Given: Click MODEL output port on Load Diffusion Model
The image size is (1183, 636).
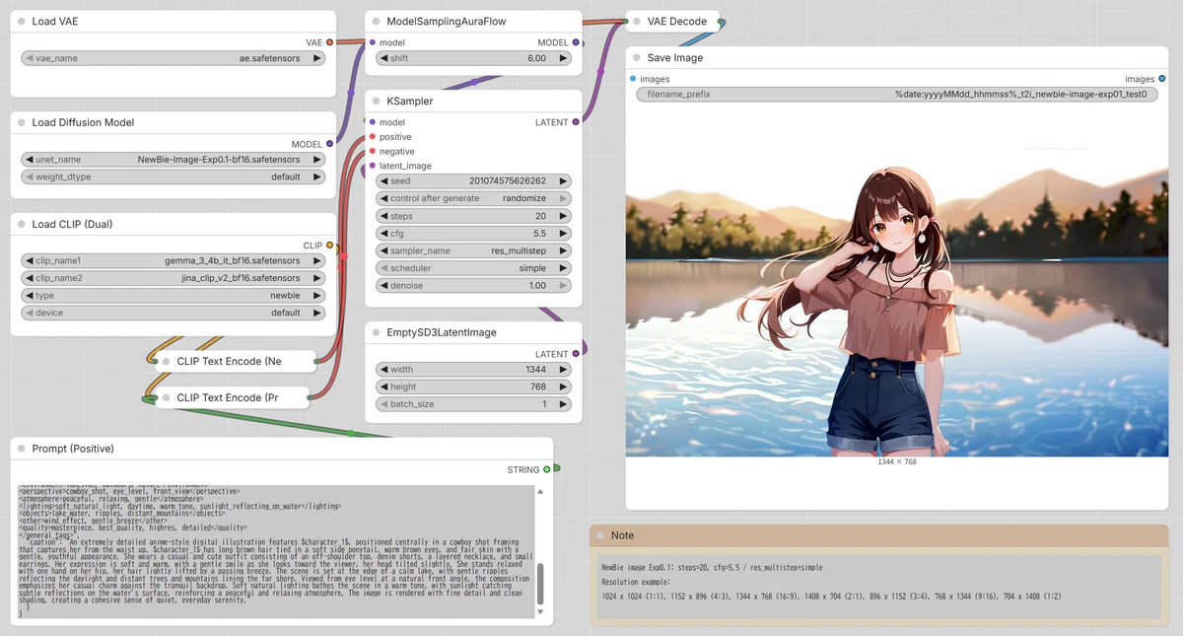Looking at the screenshot, I should [329, 144].
